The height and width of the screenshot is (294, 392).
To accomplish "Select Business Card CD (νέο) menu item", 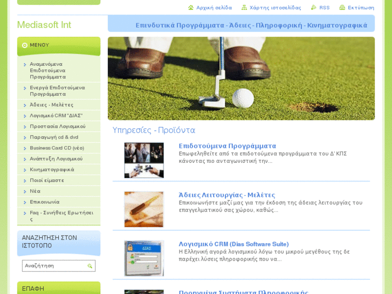I will 59,148.
